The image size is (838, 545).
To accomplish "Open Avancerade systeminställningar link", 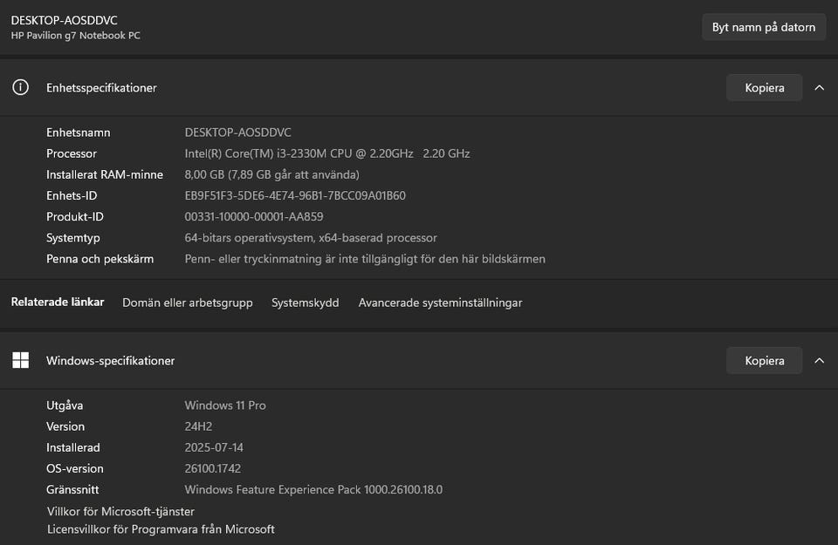I will pyautogui.click(x=440, y=303).
